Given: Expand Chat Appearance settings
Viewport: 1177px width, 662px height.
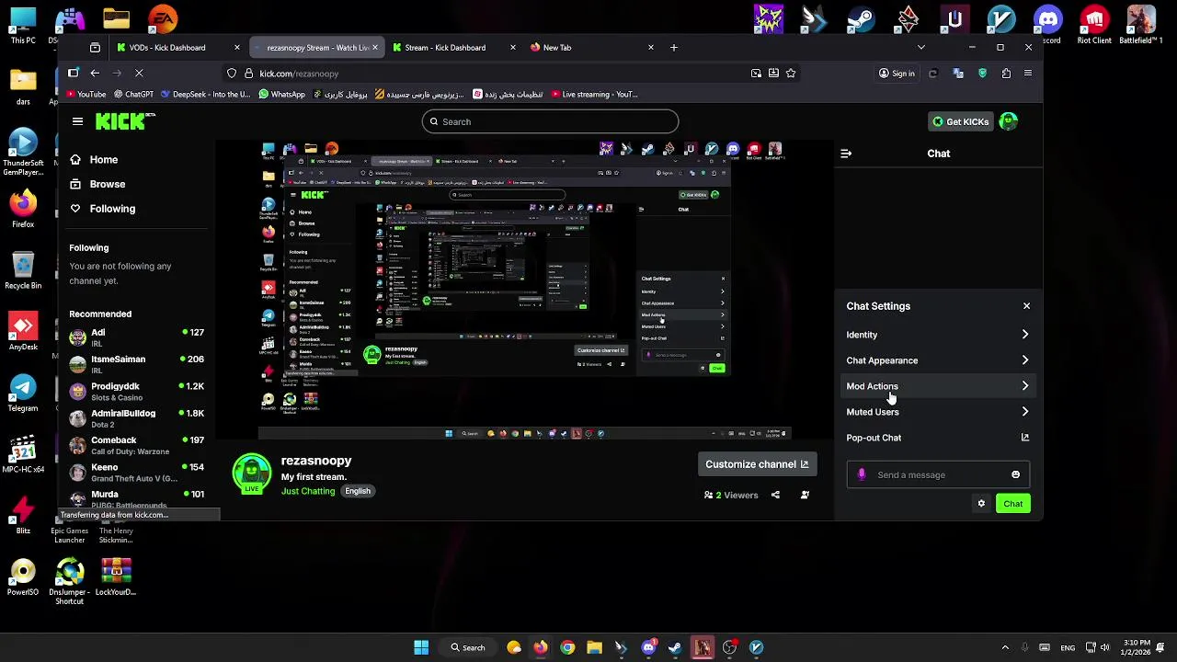Looking at the screenshot, I should (938, 360).
